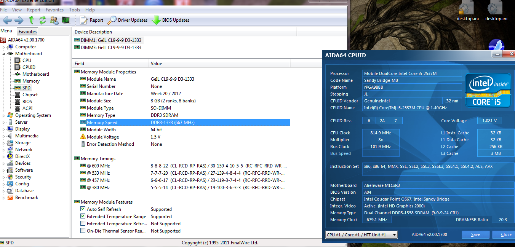Click the Report toolbar button with notepad icon
This screenshot has width=515, height=247.
point(92,20)
